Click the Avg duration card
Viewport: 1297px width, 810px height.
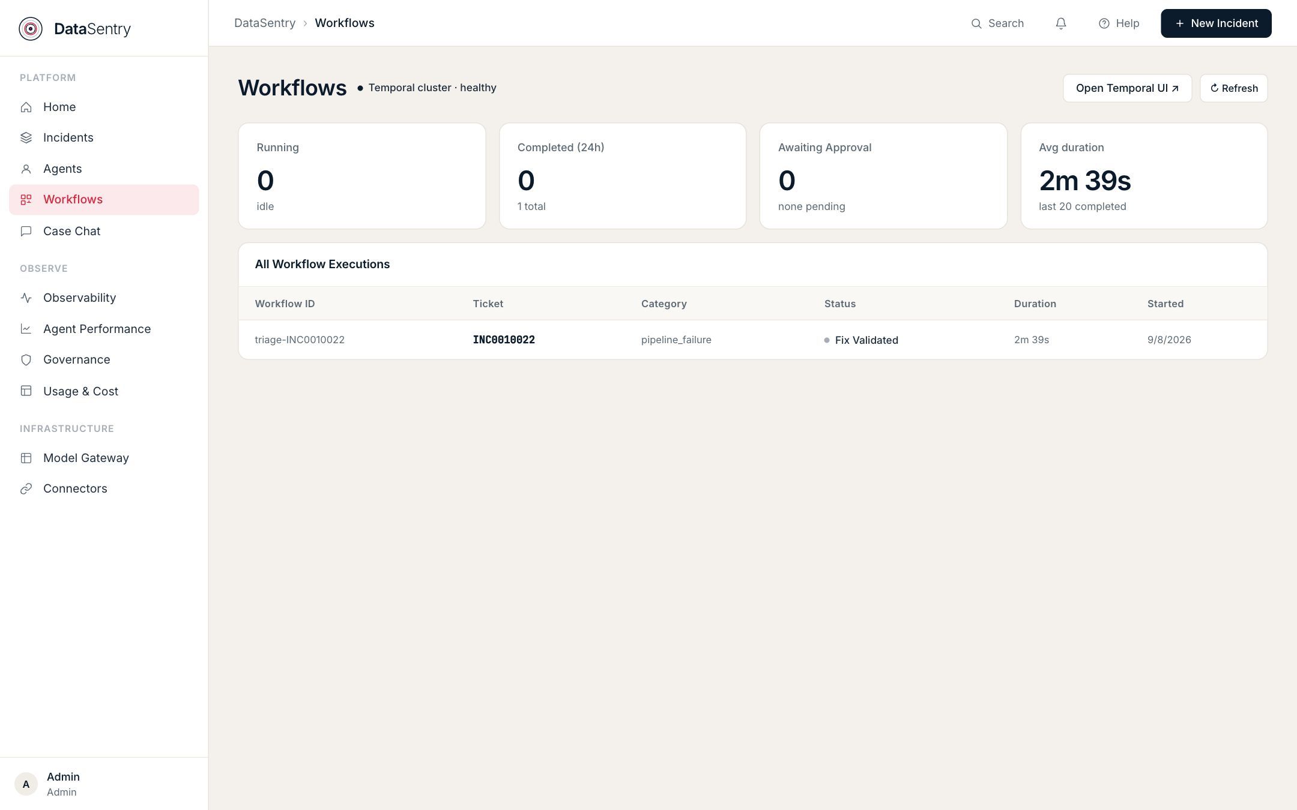pyautogui.click(x=1144, y=176)
